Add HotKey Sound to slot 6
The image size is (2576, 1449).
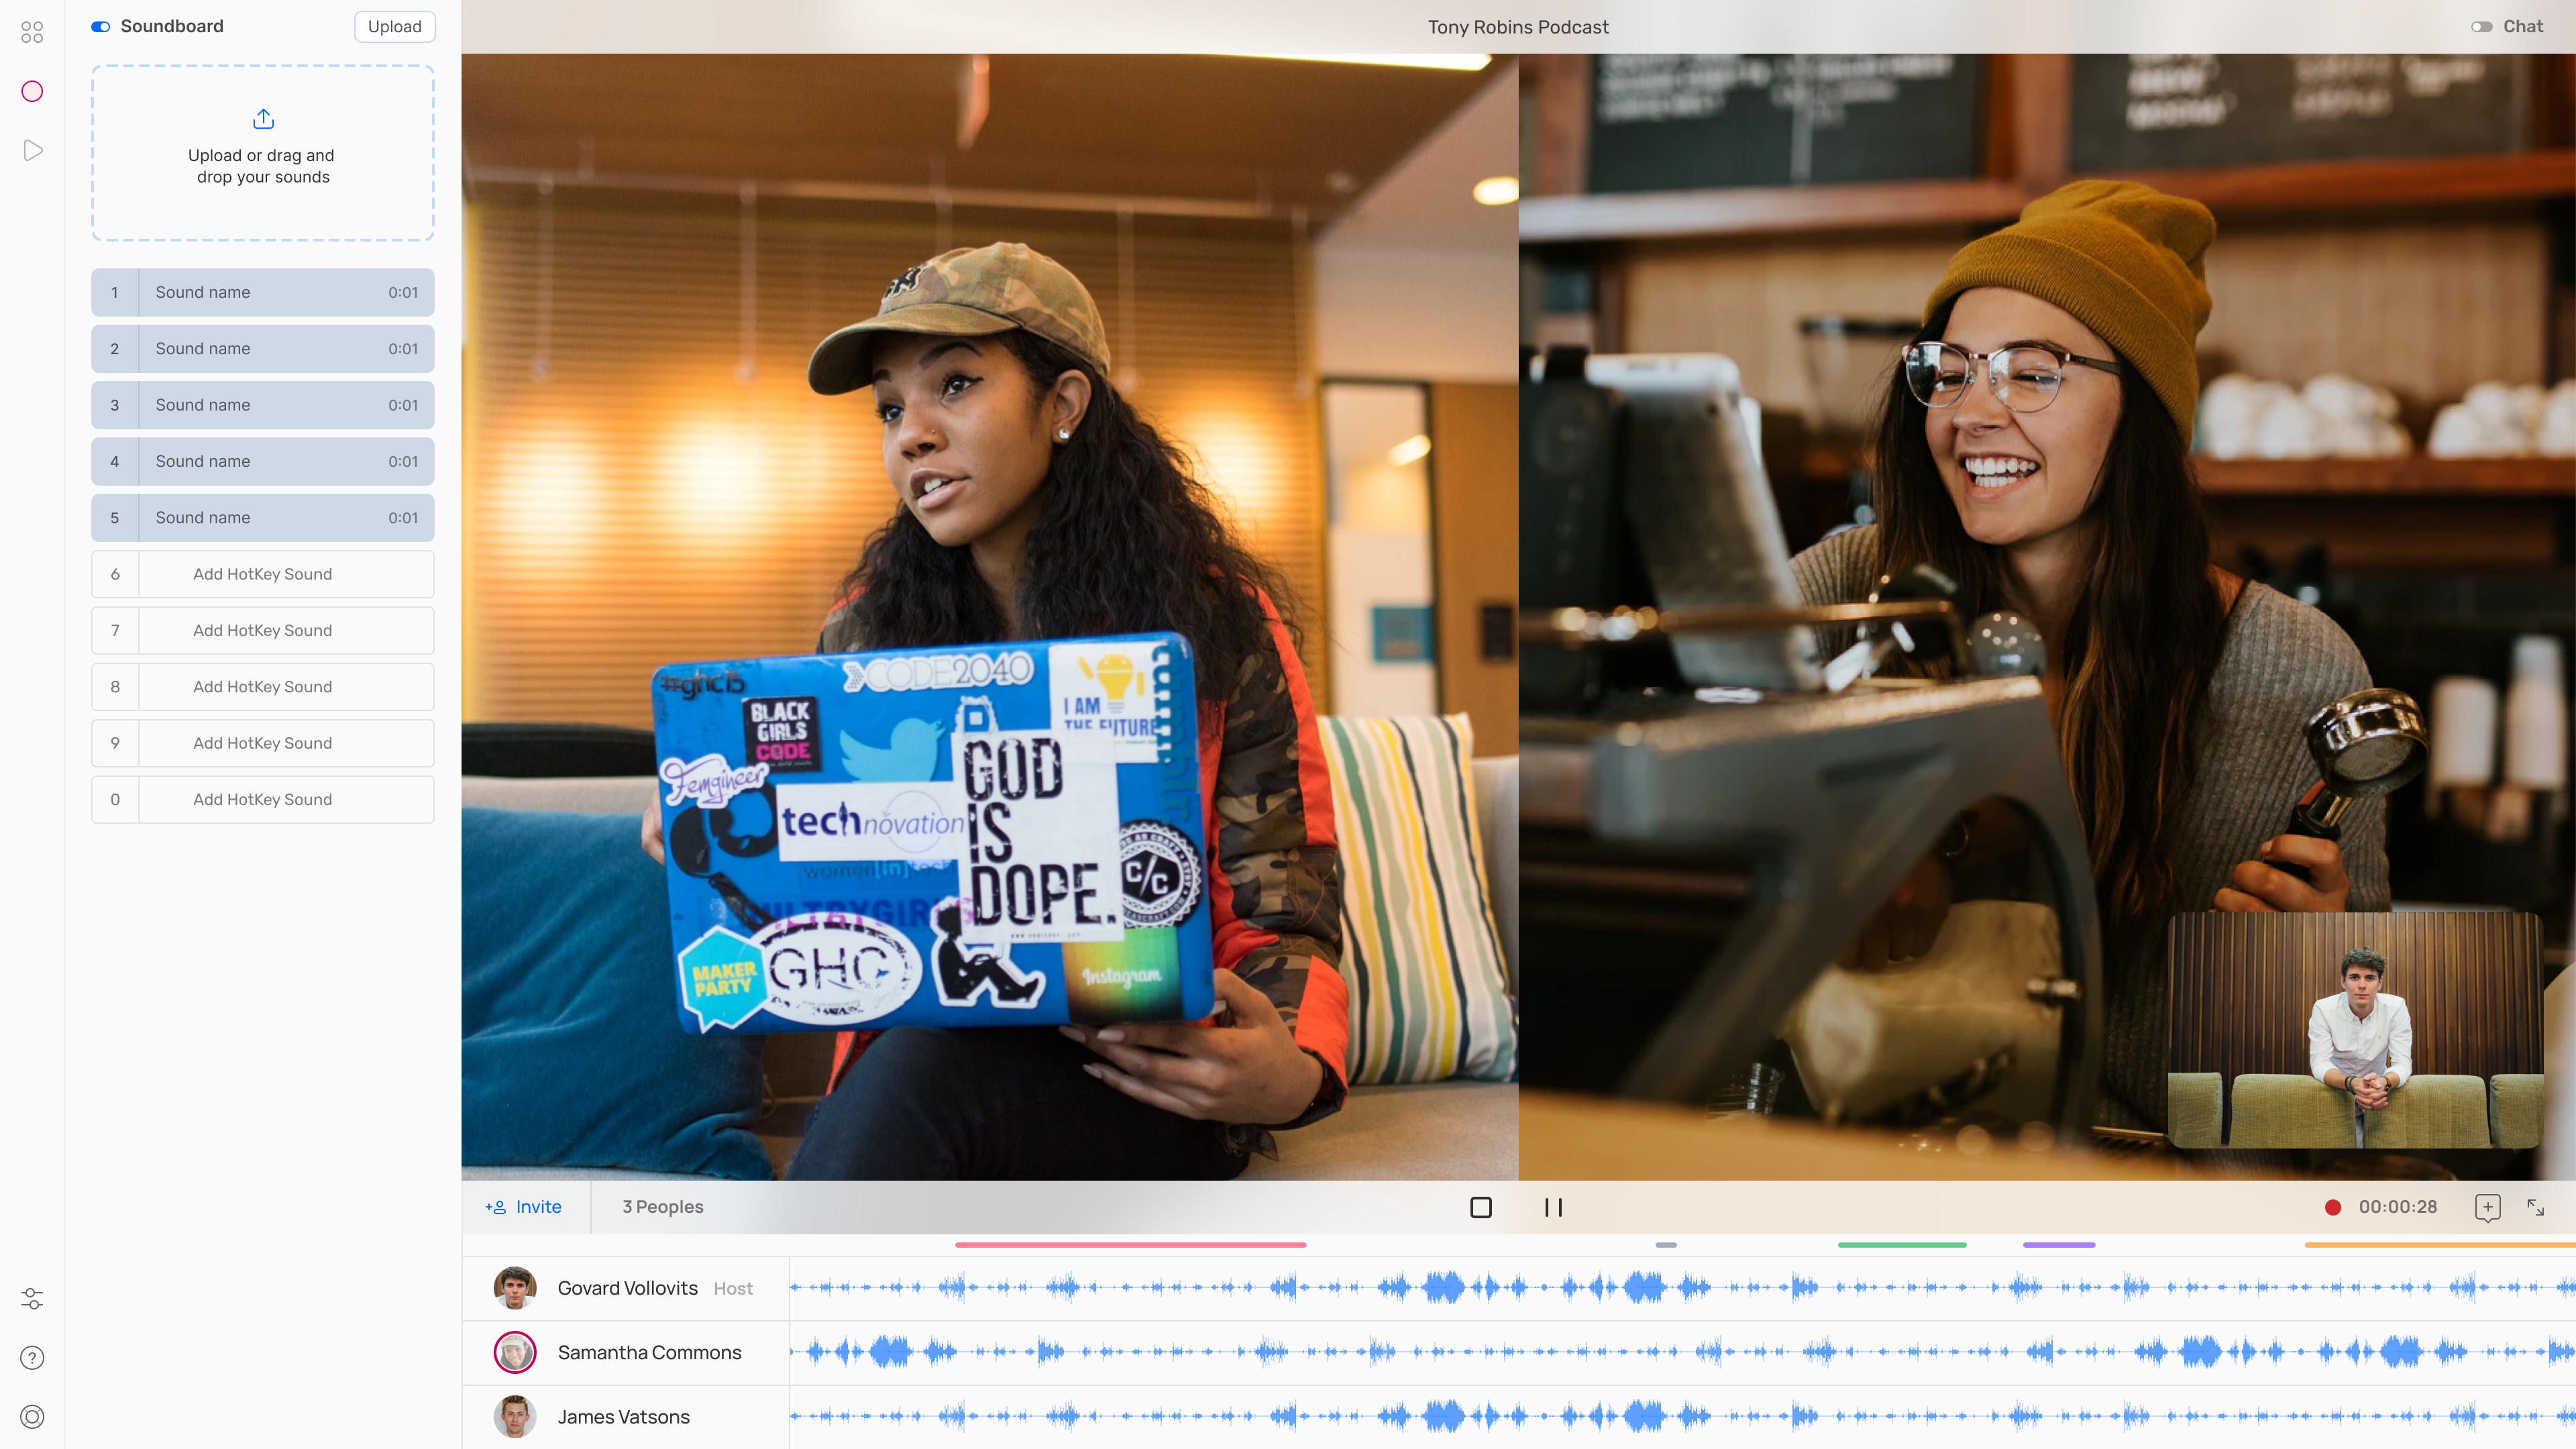coord(263,574)
